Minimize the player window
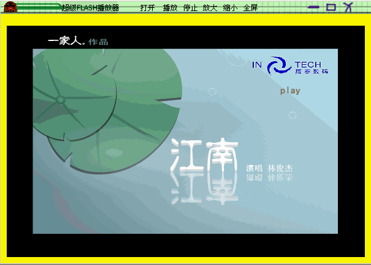 coord(313,8)
